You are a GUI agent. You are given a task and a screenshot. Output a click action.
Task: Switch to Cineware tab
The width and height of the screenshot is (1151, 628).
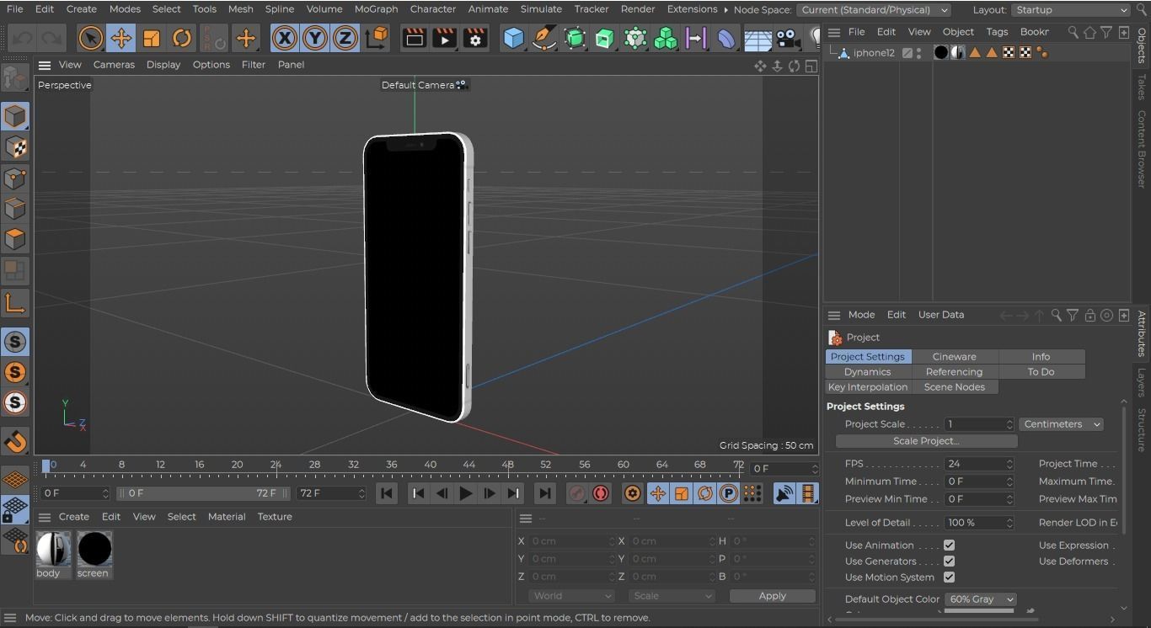pos(954,357)
